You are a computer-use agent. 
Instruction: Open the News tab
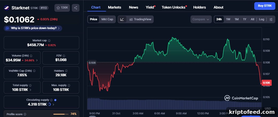(x=133, y=7)
